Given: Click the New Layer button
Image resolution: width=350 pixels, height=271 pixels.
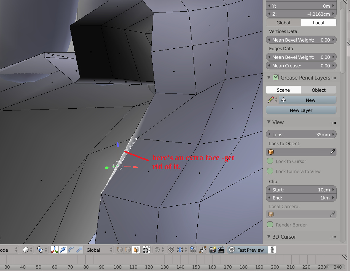Looking at the screenshot, I should (x=301, y=110).
